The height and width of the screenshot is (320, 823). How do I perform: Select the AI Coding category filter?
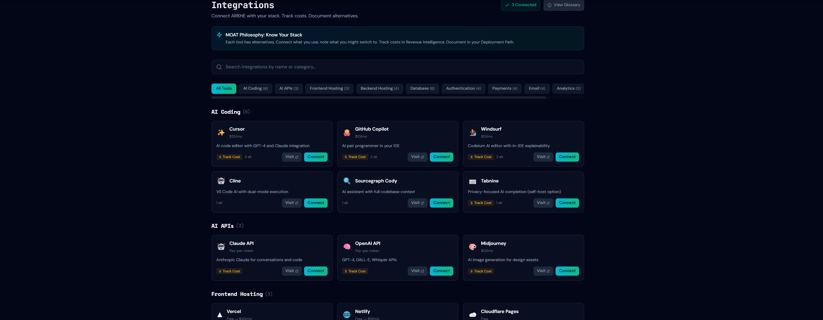(x=255, y=88)
